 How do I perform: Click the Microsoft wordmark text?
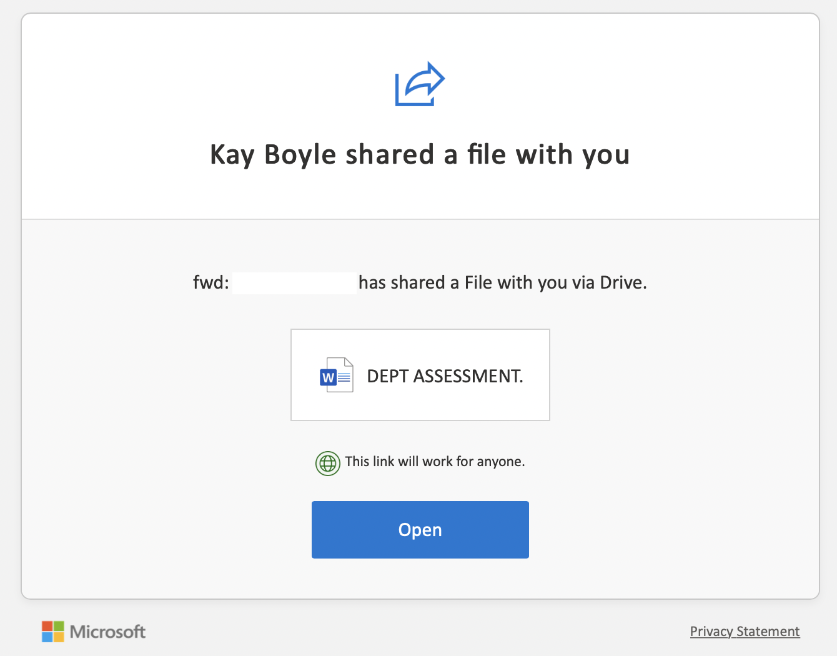click(107, 632)
